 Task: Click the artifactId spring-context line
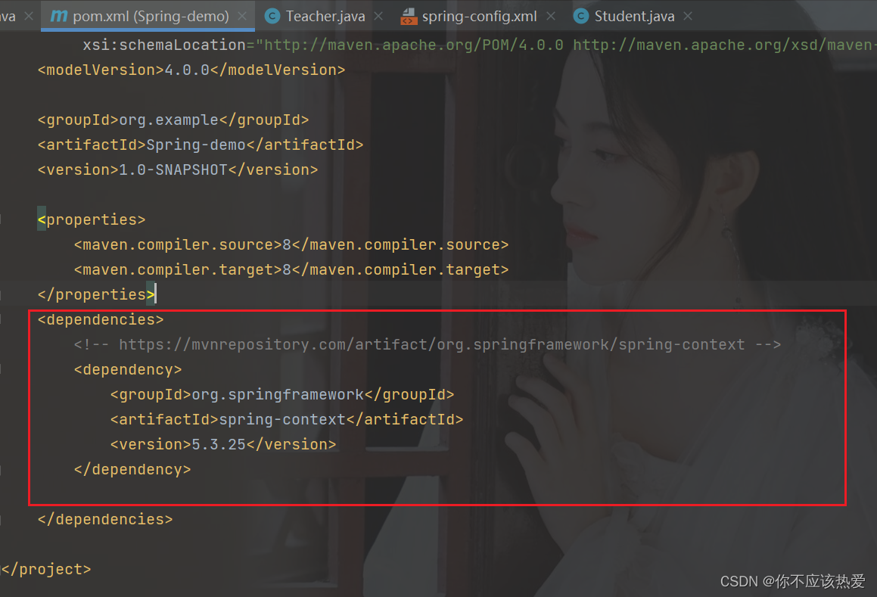coord(286,419)
